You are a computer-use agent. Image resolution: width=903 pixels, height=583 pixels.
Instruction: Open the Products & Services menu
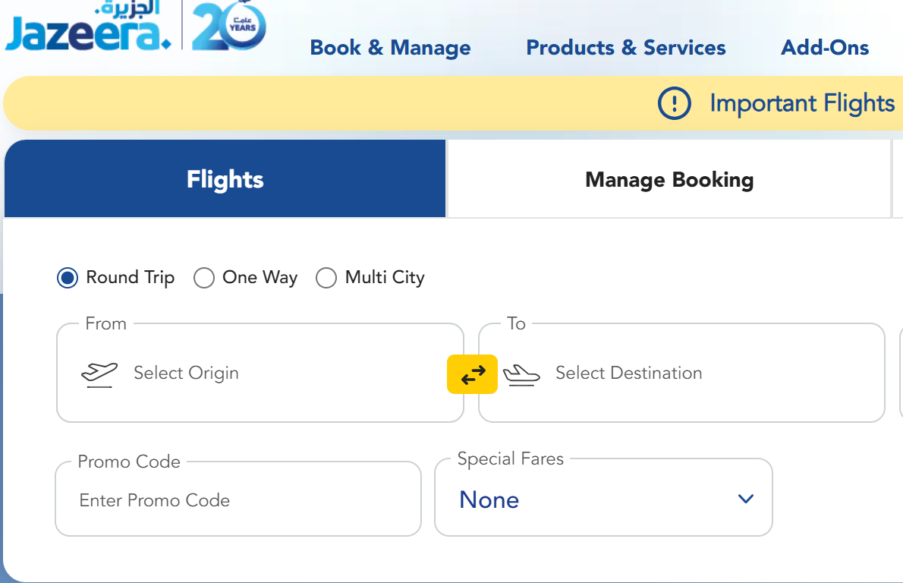click(626, 48)
